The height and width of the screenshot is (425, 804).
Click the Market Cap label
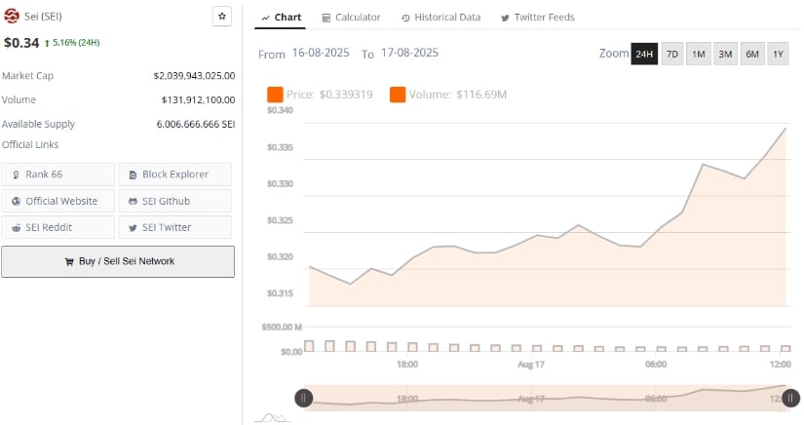pos(27,76)
